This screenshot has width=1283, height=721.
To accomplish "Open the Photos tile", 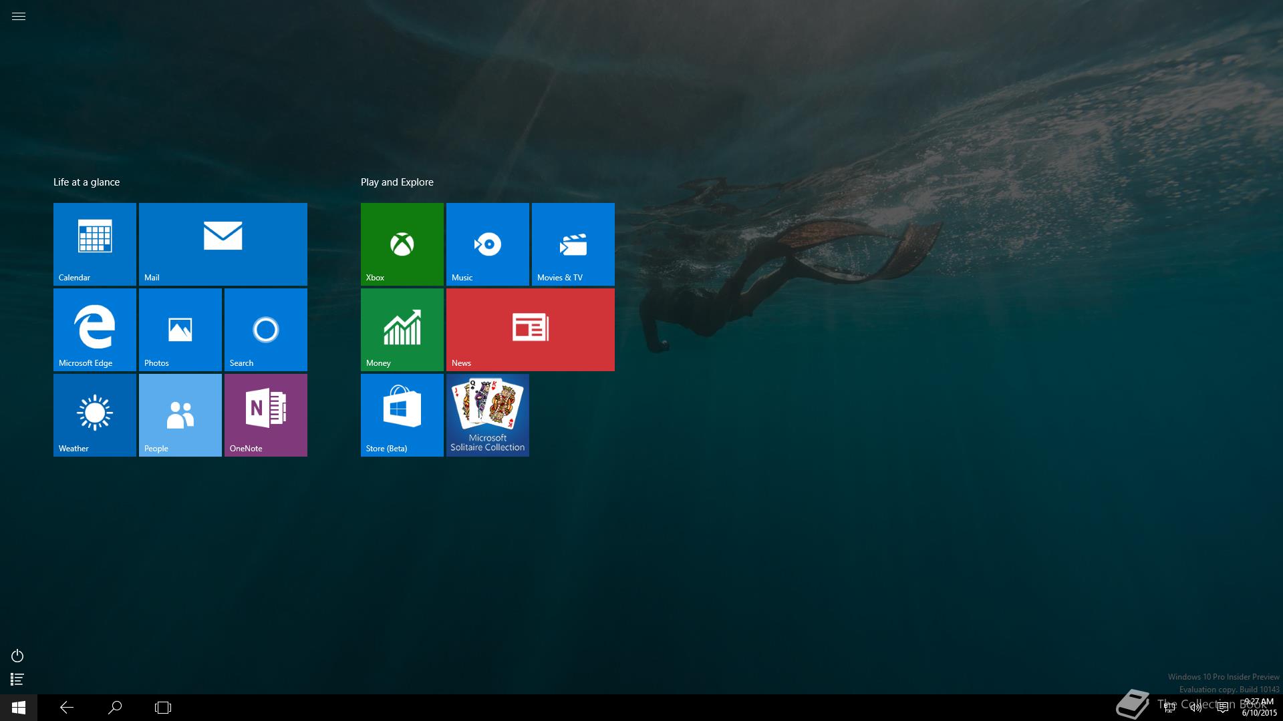I will coord(180,330).
